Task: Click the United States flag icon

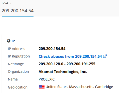Action: pos(42,87)
